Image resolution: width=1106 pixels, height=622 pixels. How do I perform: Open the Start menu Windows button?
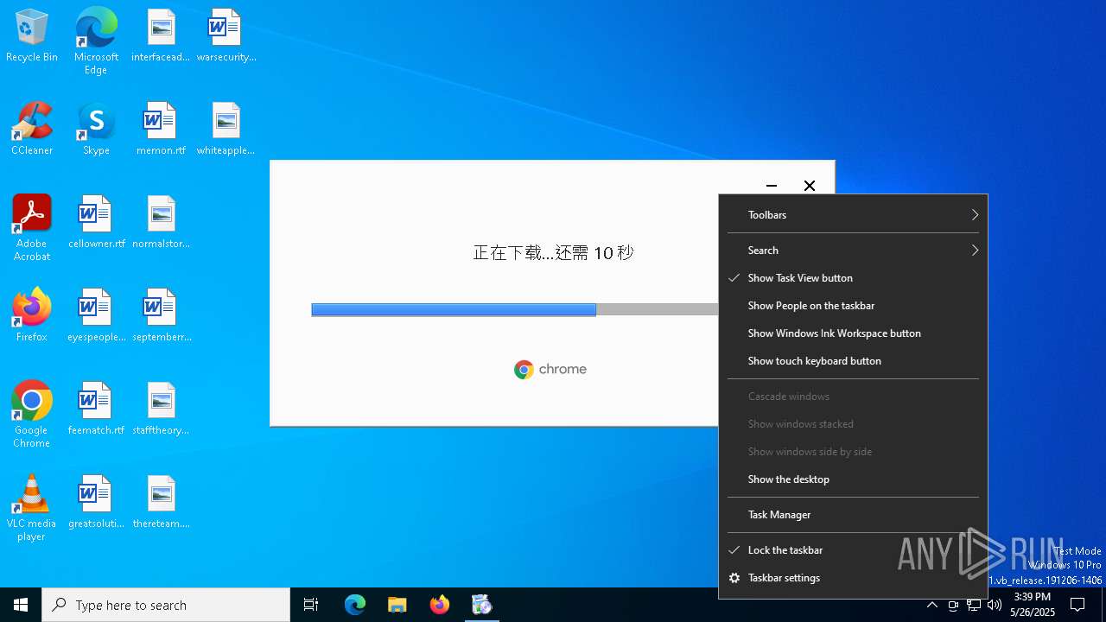tap(21, 605)
